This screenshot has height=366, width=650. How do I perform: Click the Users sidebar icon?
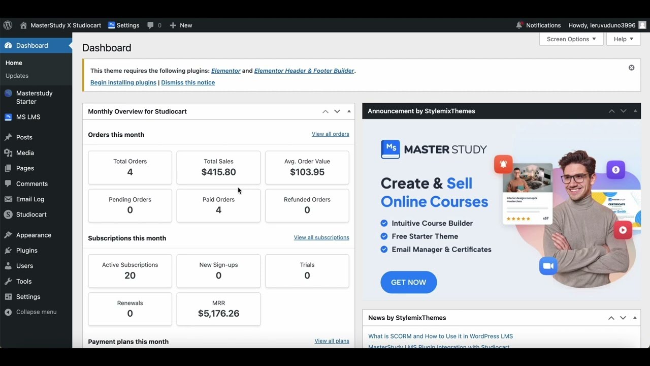(x=8, y=266)
